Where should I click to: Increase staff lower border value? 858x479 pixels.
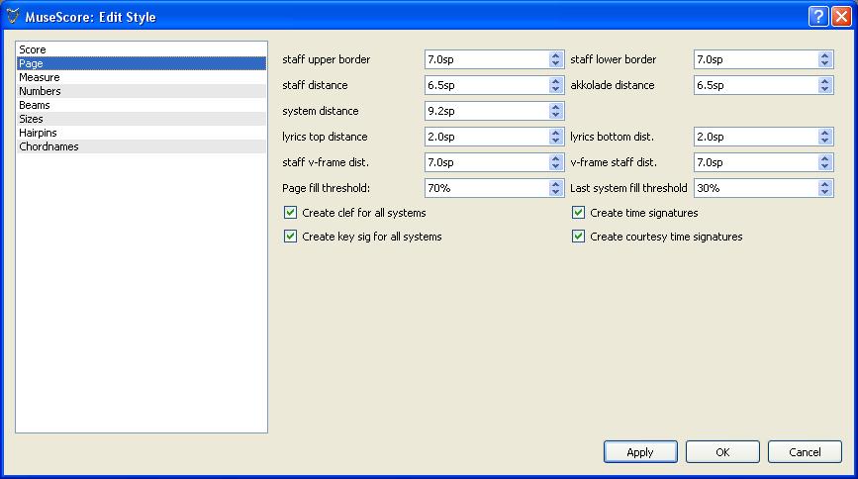pos(825,55)
